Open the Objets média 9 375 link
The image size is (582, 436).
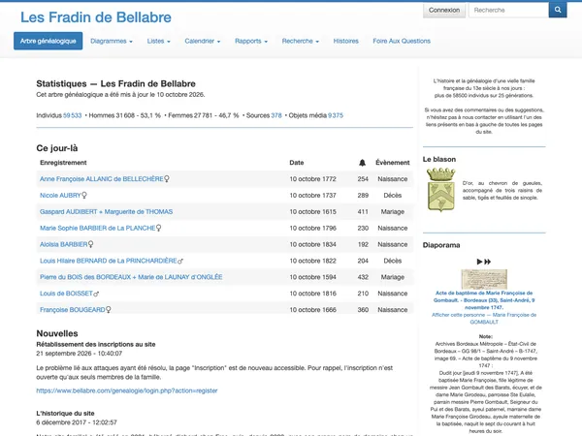tap(336, 115)
